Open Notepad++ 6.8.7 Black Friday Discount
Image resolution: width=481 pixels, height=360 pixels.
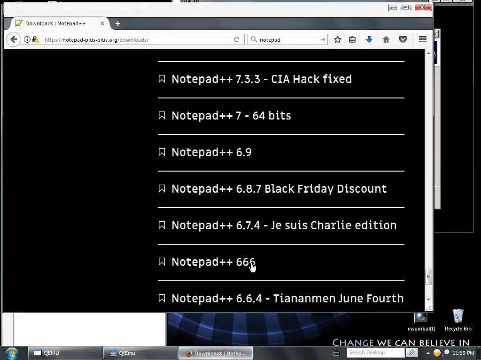coord(279,188)
